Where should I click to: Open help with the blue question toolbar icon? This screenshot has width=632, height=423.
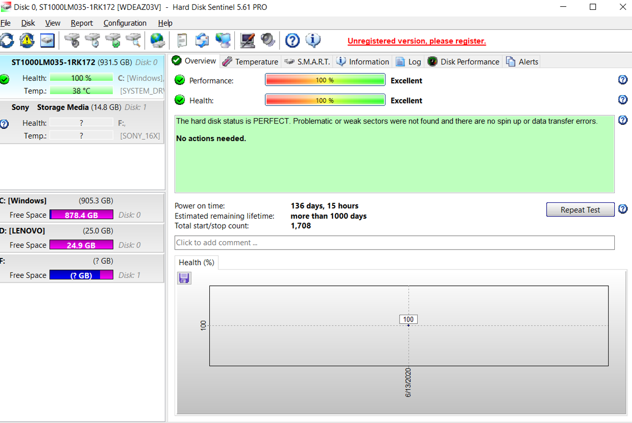292,41
